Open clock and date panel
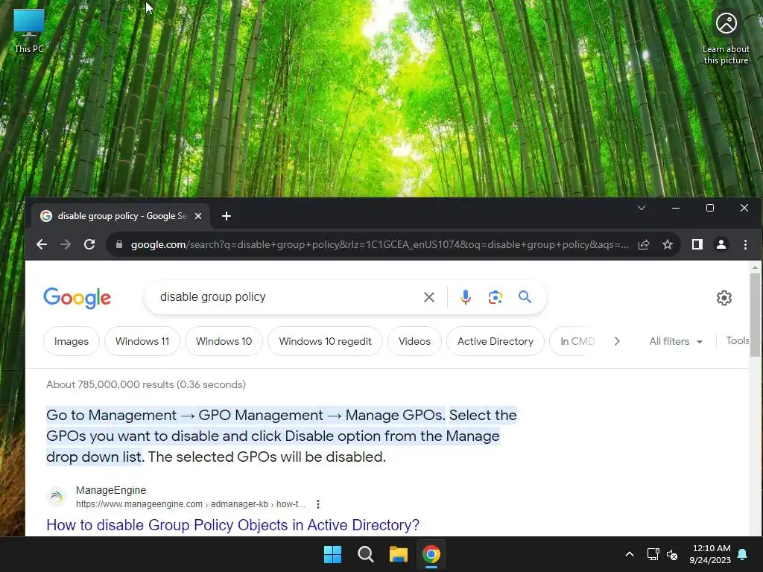Viewport: 763px width, 572px height. (710, 554)
